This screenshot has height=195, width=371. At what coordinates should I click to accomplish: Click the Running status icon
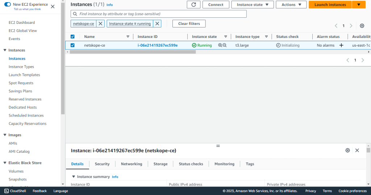(x=194, y=45)
